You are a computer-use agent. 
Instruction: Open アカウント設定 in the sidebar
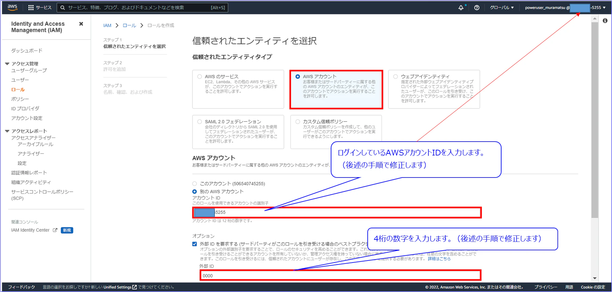click(x=27, y=118)
